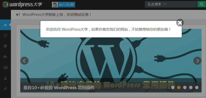Select the third slider pagination dot
This screenshot has width=206, height=98.
click(185, 88)
